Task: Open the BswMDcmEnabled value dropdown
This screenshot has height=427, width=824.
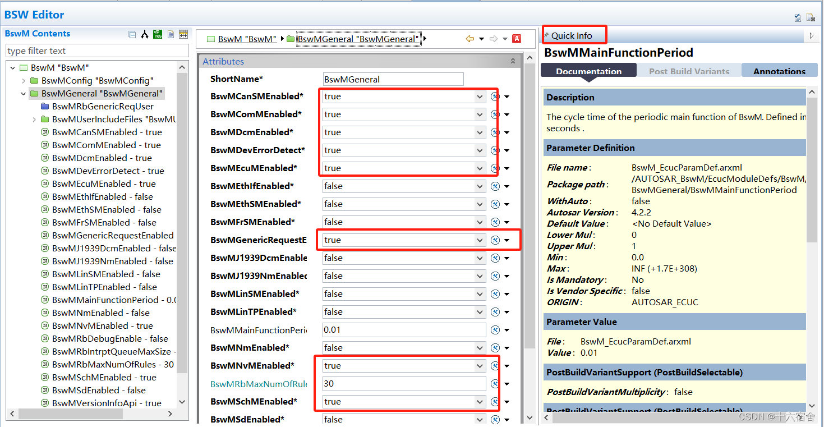Action: [480, 132]
